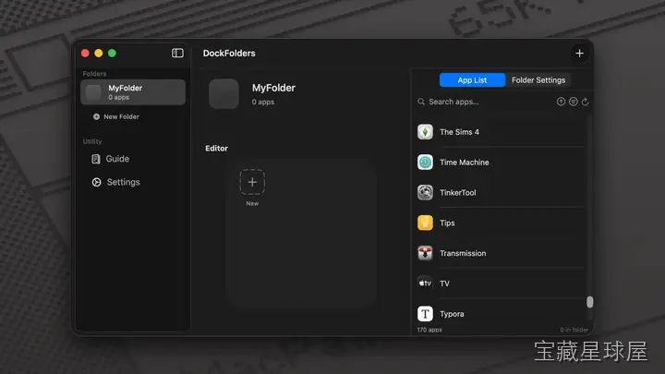The height and width of the screenshot is (374, 665).
Task: Open the Guide entry text
Action: (117, 159)
